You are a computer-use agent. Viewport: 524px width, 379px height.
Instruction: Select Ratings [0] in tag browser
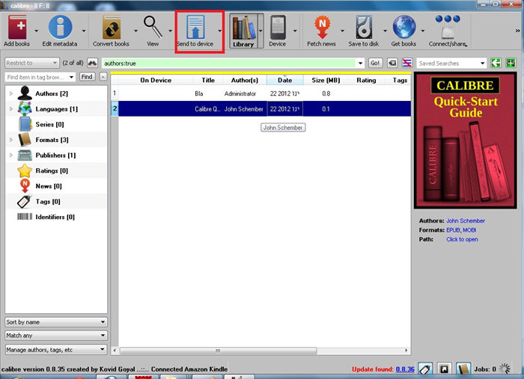tap(52, 170)
